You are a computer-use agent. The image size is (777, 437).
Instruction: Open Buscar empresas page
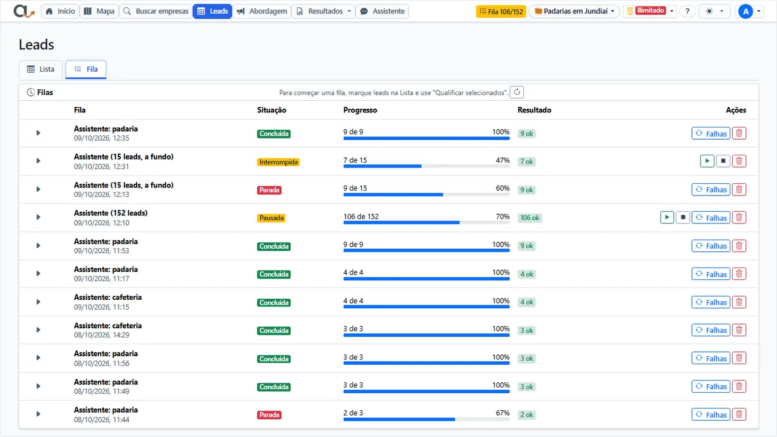156,12
